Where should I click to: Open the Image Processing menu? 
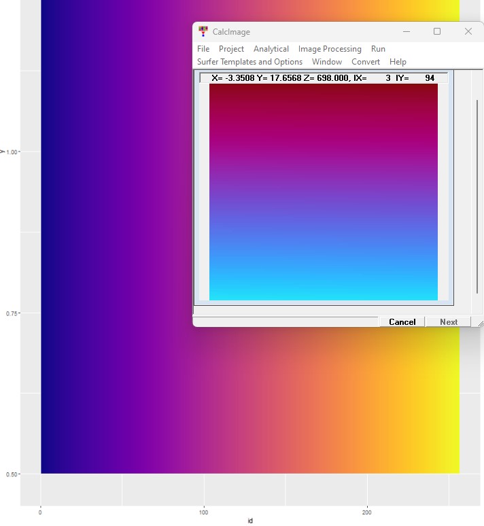(330, 49)
